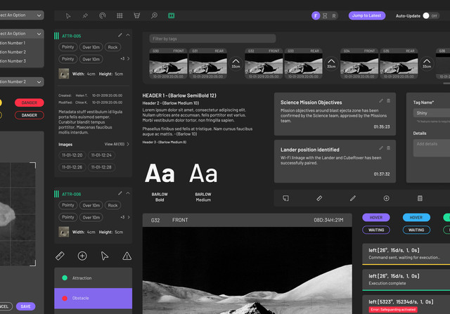
Task: Click the comment bubble icon in notes toolbar
Action: coord(286,198)
